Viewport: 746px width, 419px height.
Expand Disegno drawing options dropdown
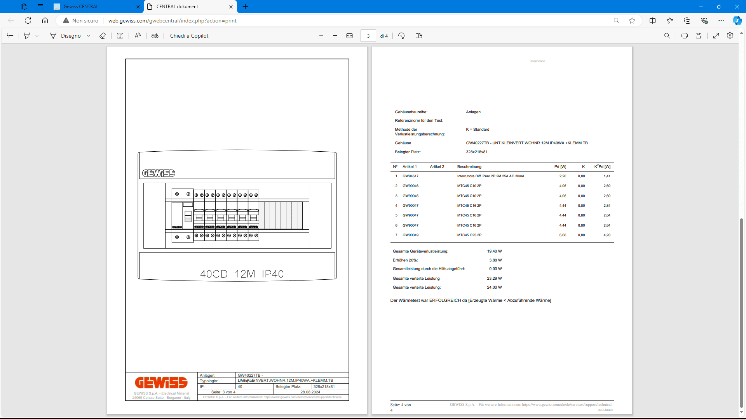tap(89, 36)
